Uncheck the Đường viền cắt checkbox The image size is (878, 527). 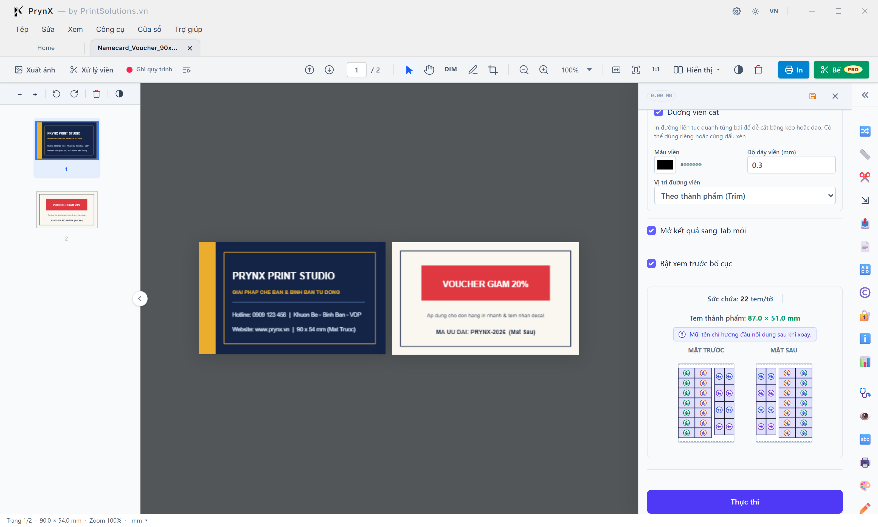(x=658, y=112)
